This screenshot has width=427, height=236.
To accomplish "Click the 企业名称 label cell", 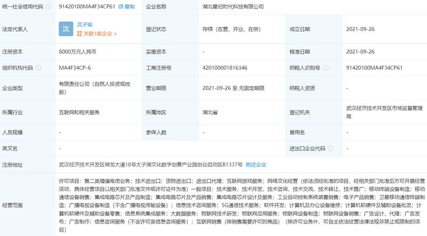I will 170,6.
